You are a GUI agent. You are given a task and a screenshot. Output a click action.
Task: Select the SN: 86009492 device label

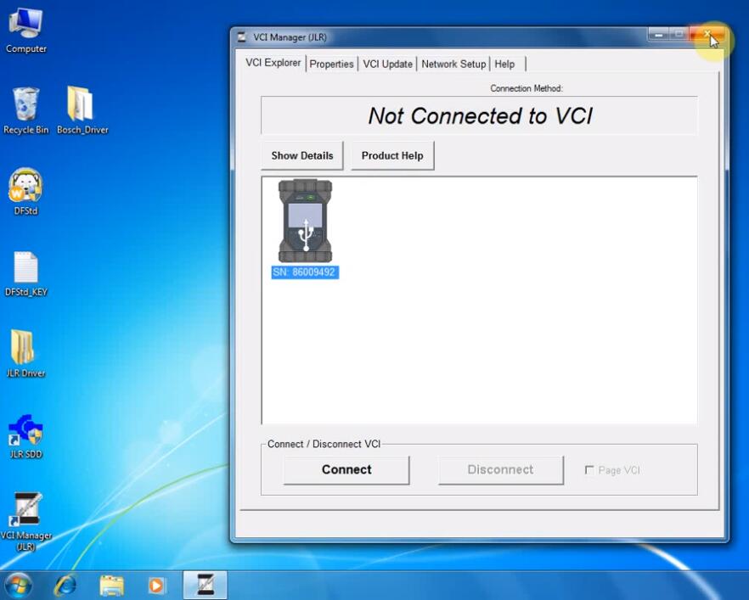click(x=305, y=272)
